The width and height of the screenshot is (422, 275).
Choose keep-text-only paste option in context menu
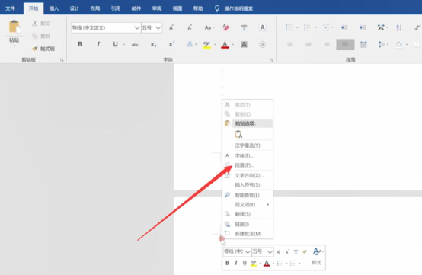pos(238,134)
